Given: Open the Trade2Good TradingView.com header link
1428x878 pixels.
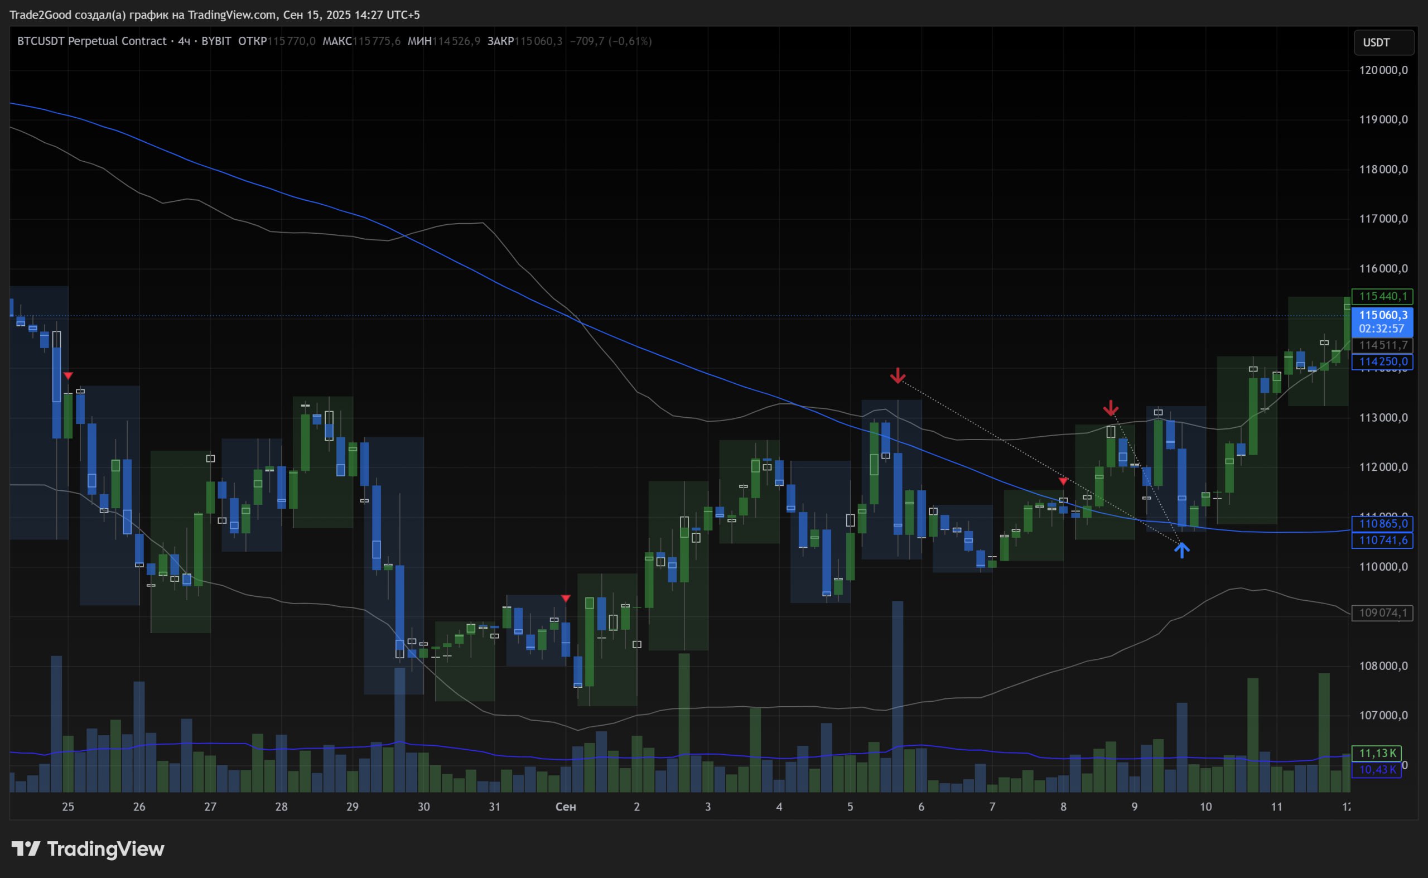Looking at the screenshot, I should click(214, 15).
